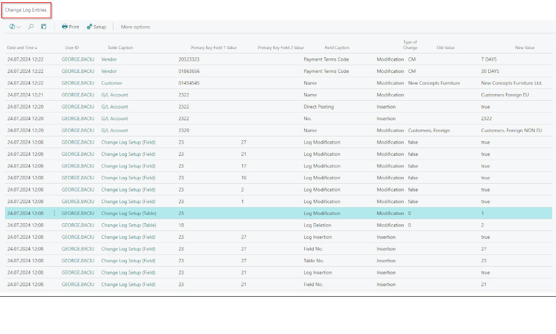
Task: Click old value Customers, Foreign
Action: 429,130
